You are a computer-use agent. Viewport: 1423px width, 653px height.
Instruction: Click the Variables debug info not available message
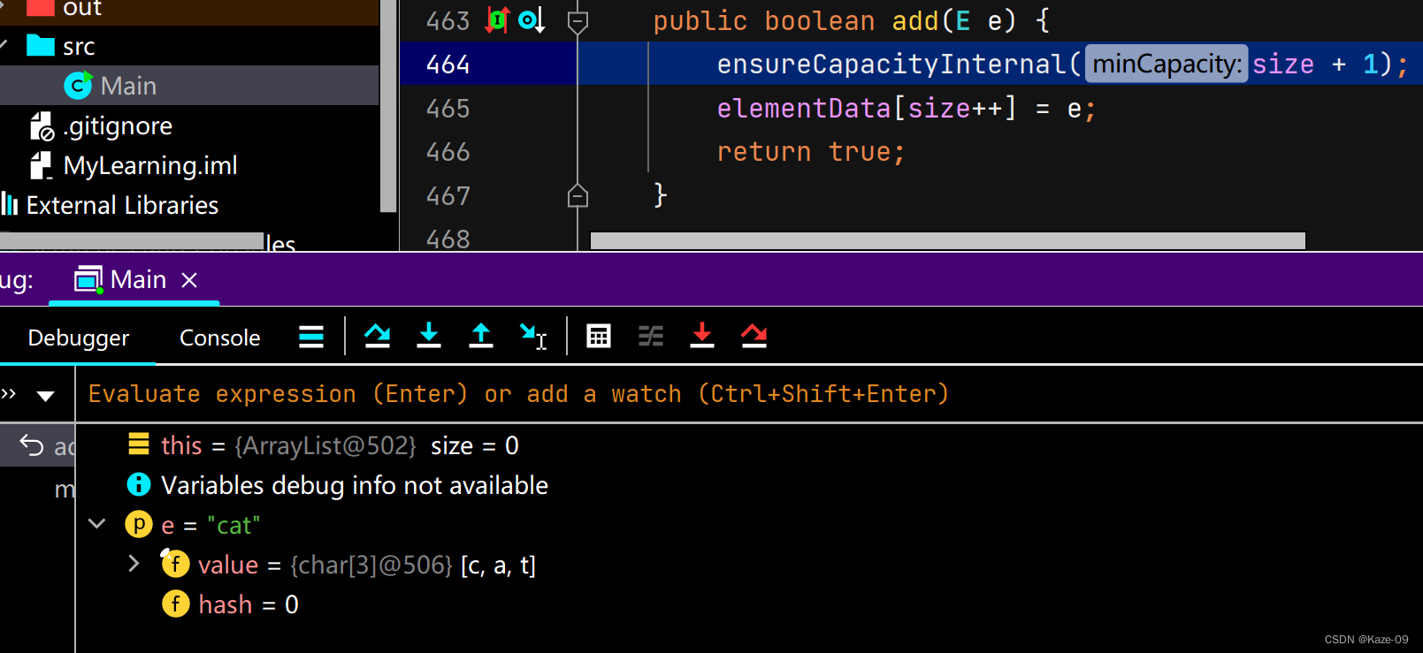[x=355, y=485]
